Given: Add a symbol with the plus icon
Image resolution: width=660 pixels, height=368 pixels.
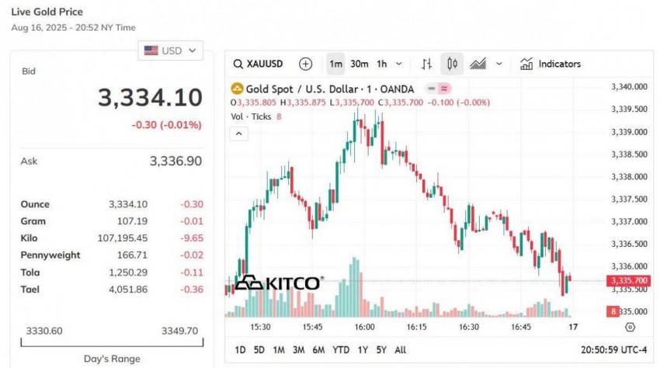Looking at the screenshot, I should click(306, 64).
